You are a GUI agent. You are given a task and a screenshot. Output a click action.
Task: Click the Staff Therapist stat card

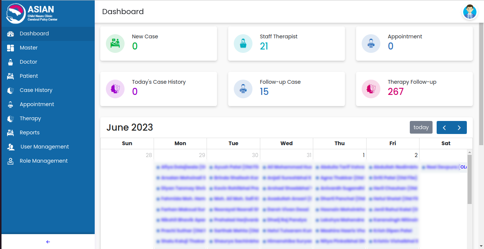click(x=286, y=44)
